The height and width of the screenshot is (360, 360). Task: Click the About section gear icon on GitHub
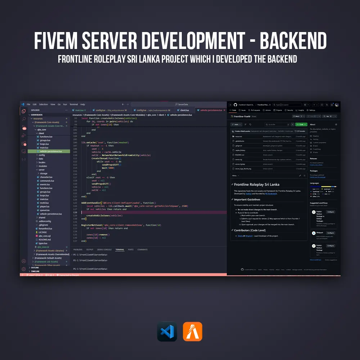click(x=336, y=125)
